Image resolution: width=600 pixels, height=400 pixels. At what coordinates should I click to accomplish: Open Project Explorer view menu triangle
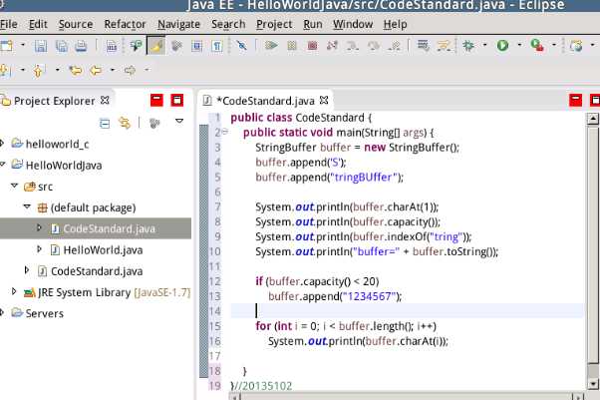[x=179, y=122]
